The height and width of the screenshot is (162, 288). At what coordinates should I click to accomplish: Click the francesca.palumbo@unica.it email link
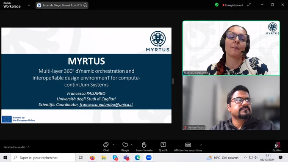point(106,104)
